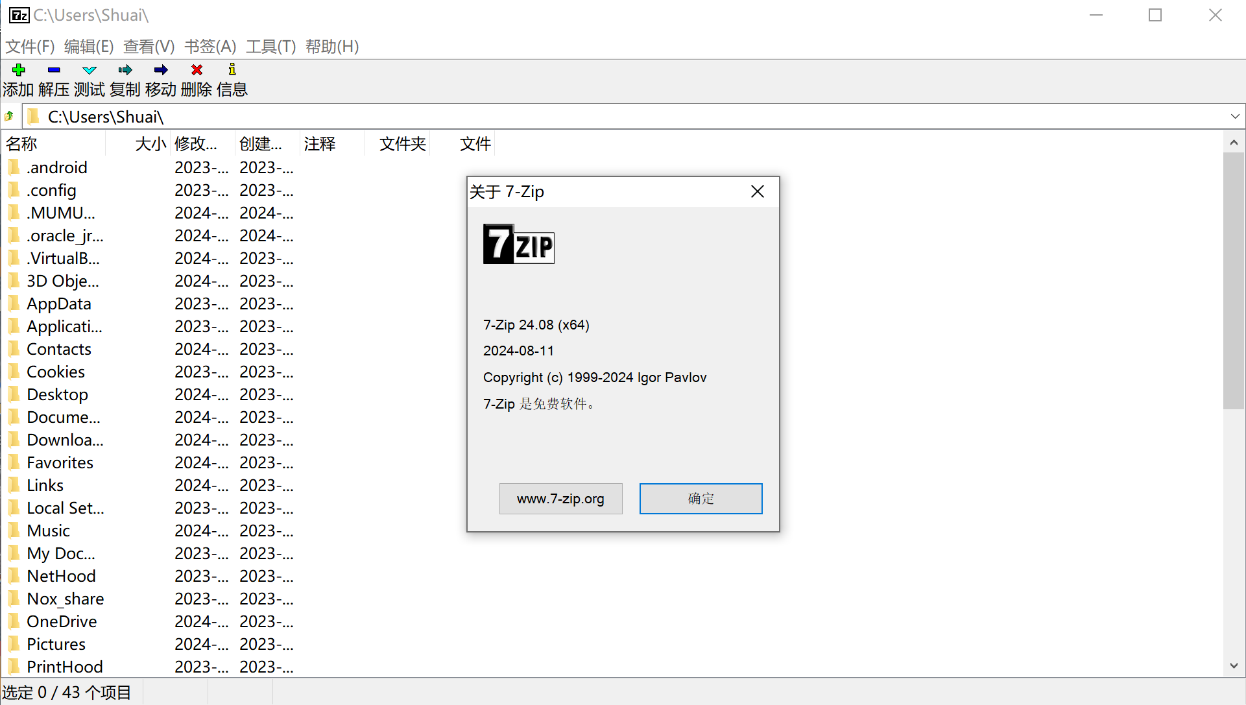Click the Test (测试) checkmark icon

(90, 69)
